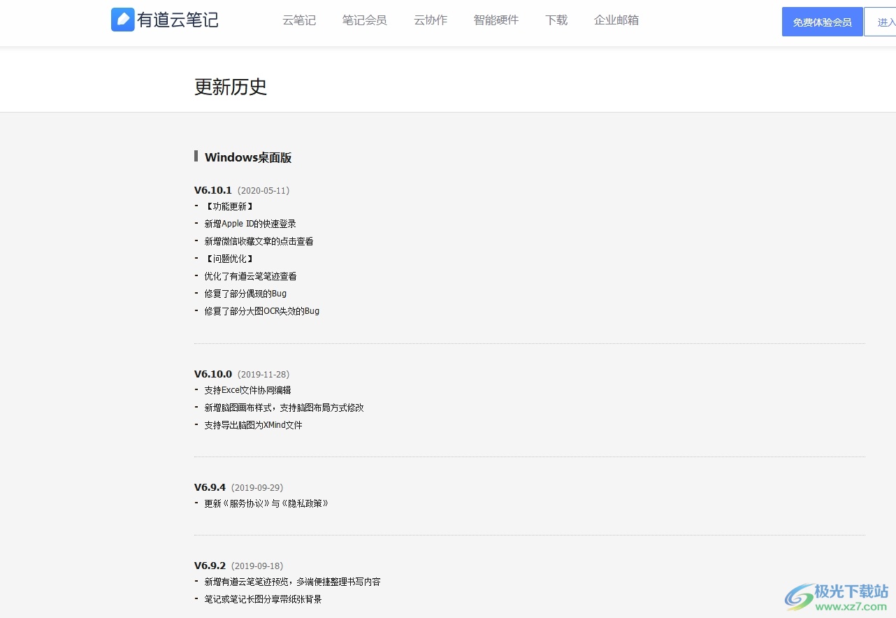Screen dimensions: 896x618
Task: Open the 云笔记 nav item
Action: tap(299, 20)
